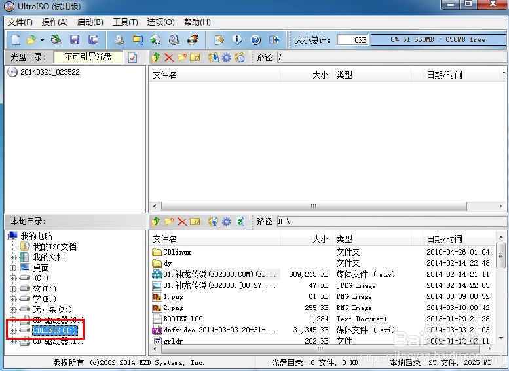Click folder label icon in disc directory toolbar
This screenshot has height=371, width=509.
(x=240, y=58)
